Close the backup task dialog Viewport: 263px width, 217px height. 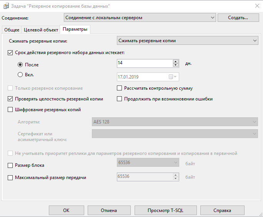tap(257, 6)
